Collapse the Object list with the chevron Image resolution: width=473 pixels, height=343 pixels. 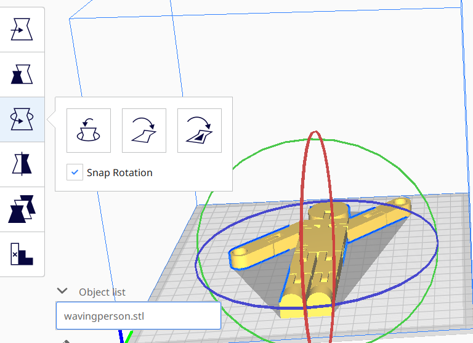[x=62, y=291]
